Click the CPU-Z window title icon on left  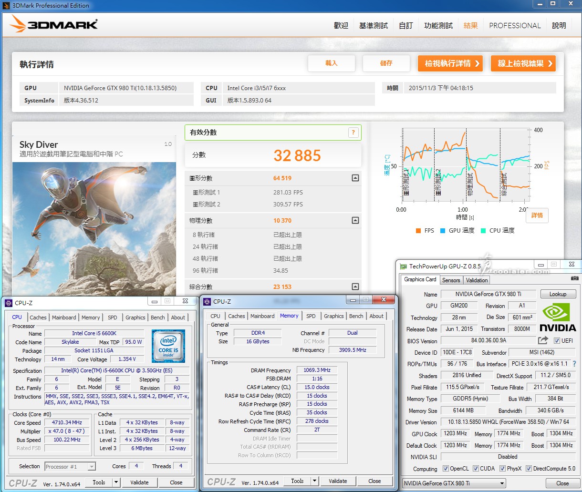pyautogui.click(x=9, y=303)
